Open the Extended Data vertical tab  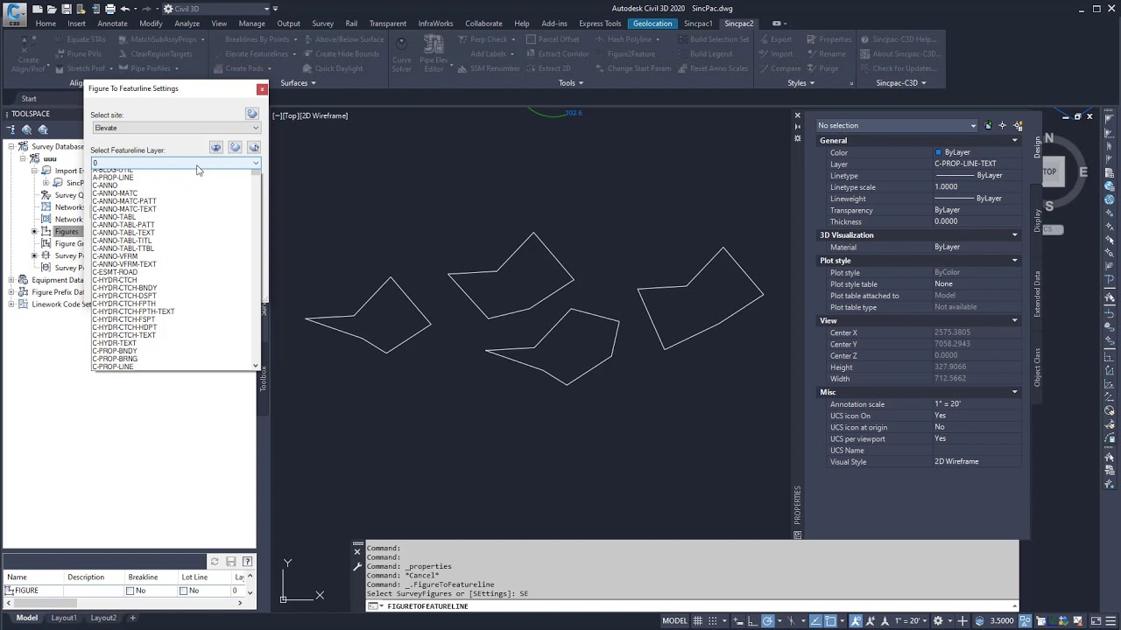point(1038,294)
